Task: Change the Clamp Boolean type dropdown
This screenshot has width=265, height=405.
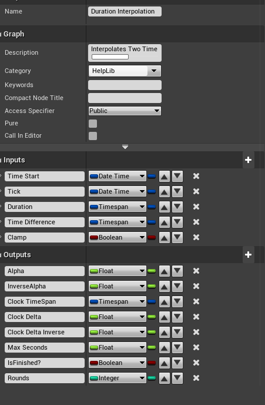Action: tap(118, 237)
